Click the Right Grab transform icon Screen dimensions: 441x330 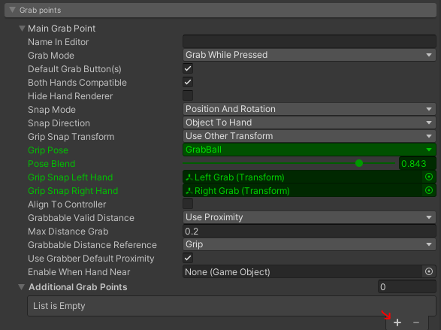[189, 191]
